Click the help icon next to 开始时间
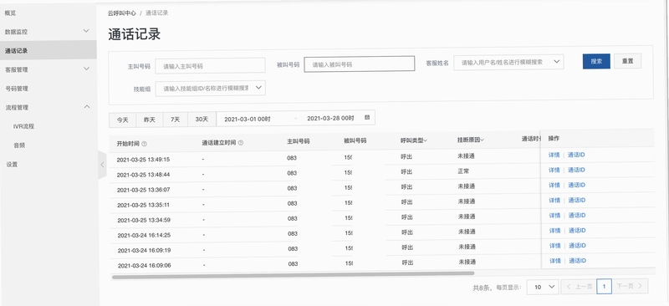The width and height of the screenshot is (669, 306). tap(144, 144)
